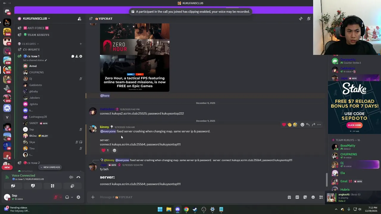Open microphone input options arrow

pyautogui.click(x=61, y=197)
